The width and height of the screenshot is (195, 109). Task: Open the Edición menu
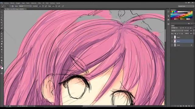tap(12, 3)
